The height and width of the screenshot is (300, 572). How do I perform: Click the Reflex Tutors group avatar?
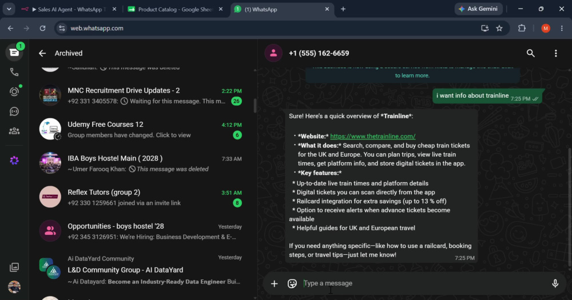pyautogui.click(x=50, y=197)
